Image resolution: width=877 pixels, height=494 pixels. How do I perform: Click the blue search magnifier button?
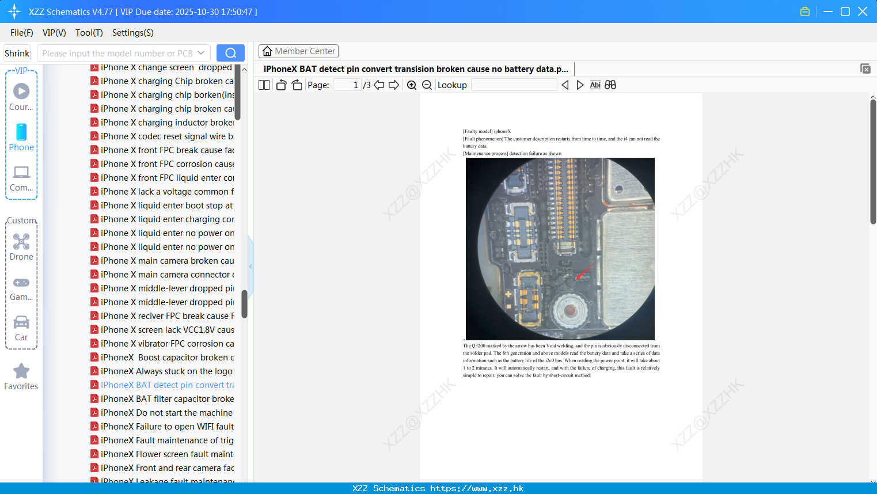(x=230, y=53)
